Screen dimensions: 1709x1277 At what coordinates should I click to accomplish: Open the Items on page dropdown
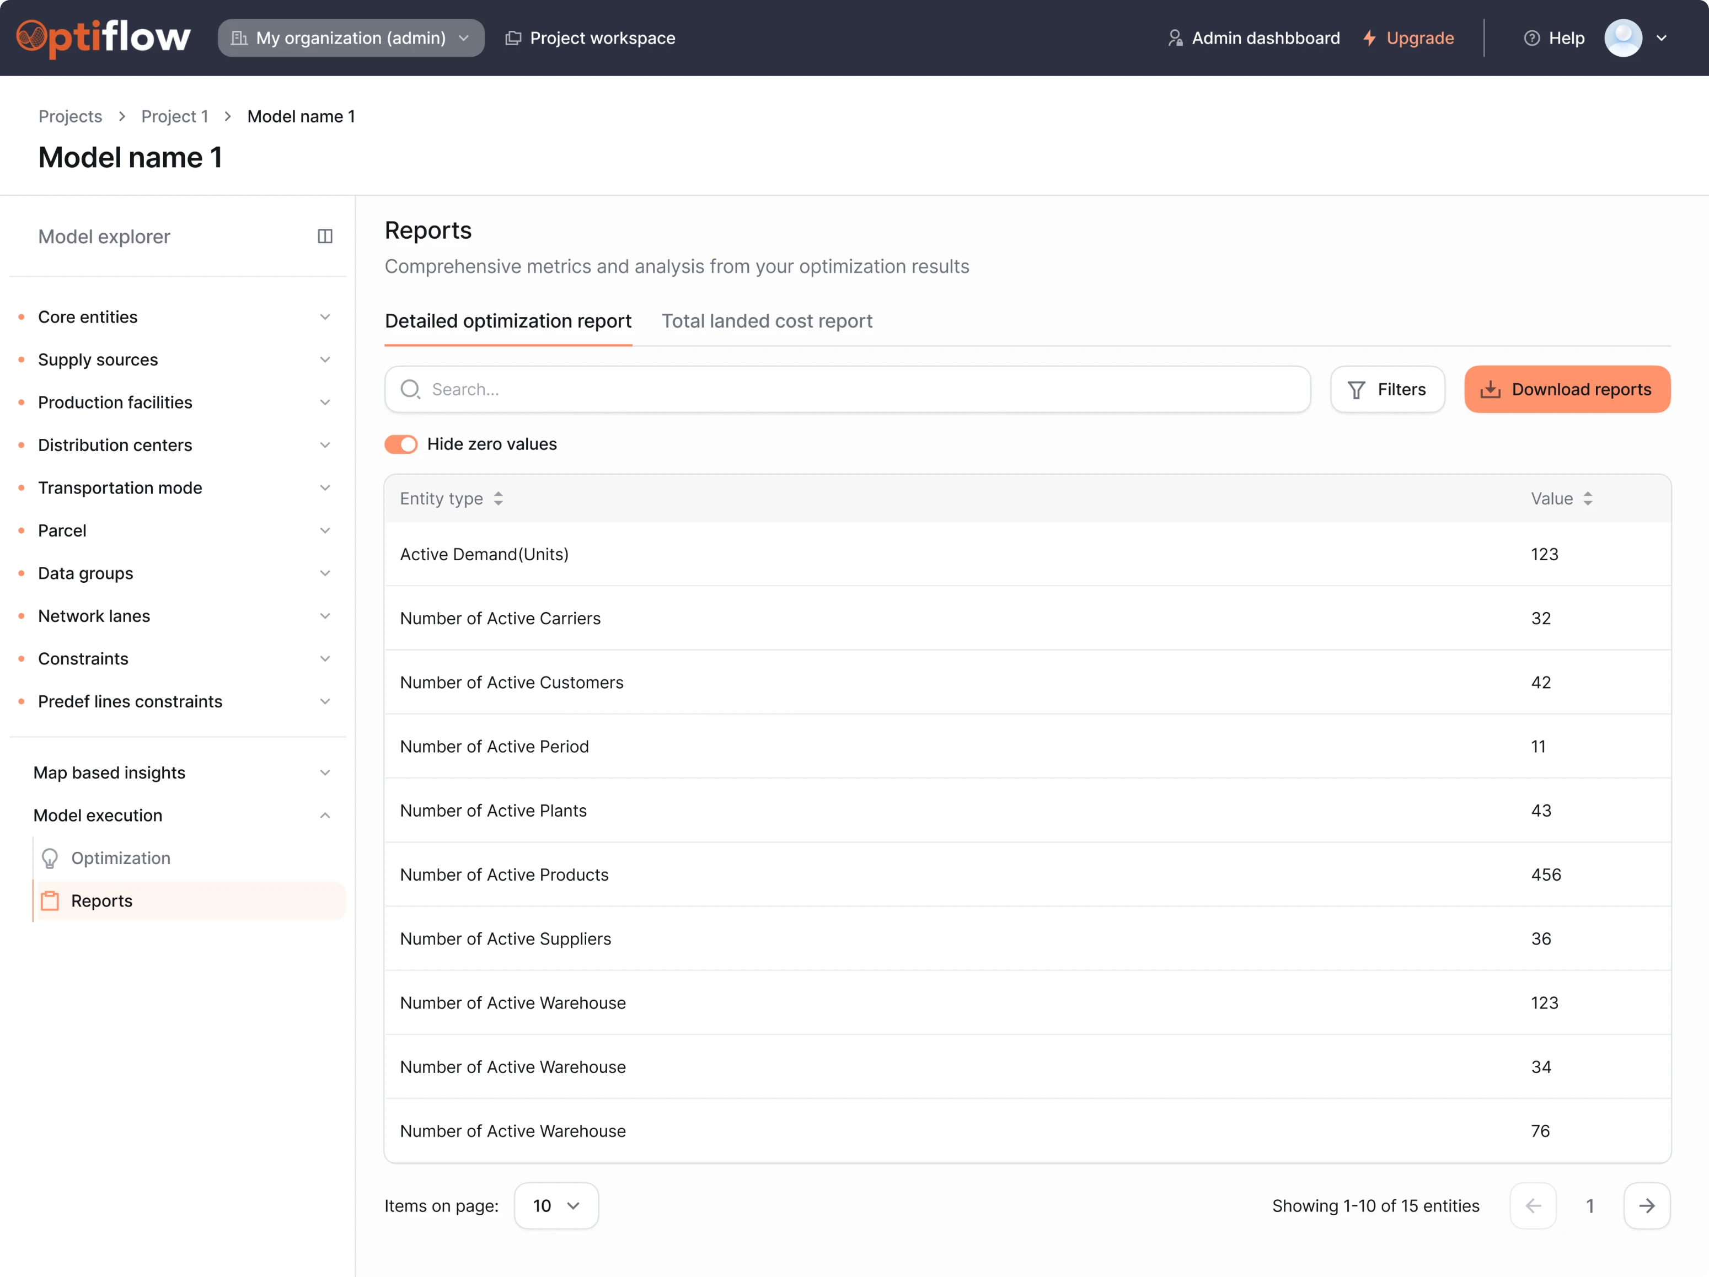pyautogui.click(x=555, y=1205)
